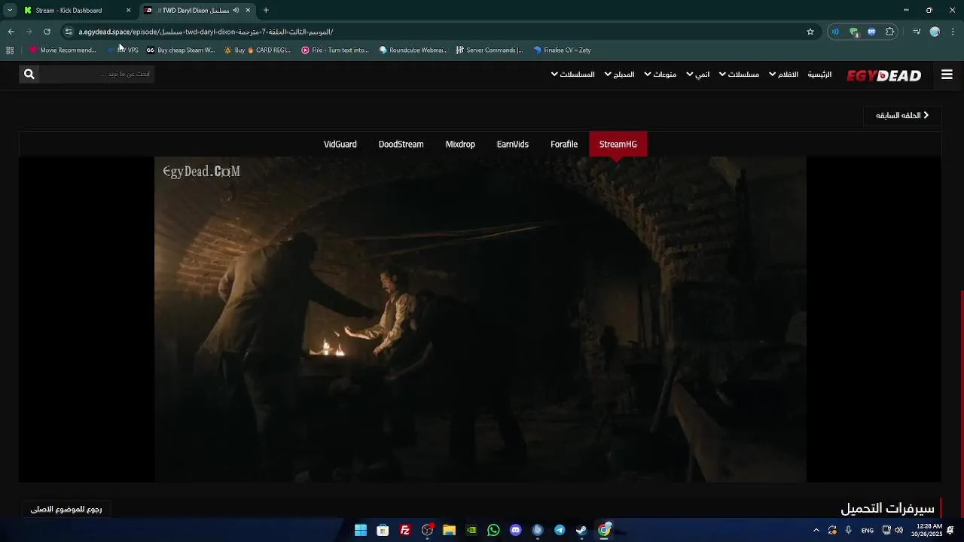
Task: Go to الرئيسية home link
Action: (x=819, y=75)
